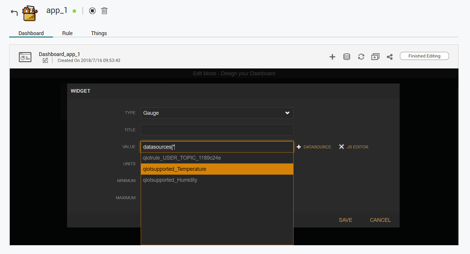Choose qiotsupported_Temperature from the list
Viewport: 470px width, 254px height.
(x=217, y=169)
